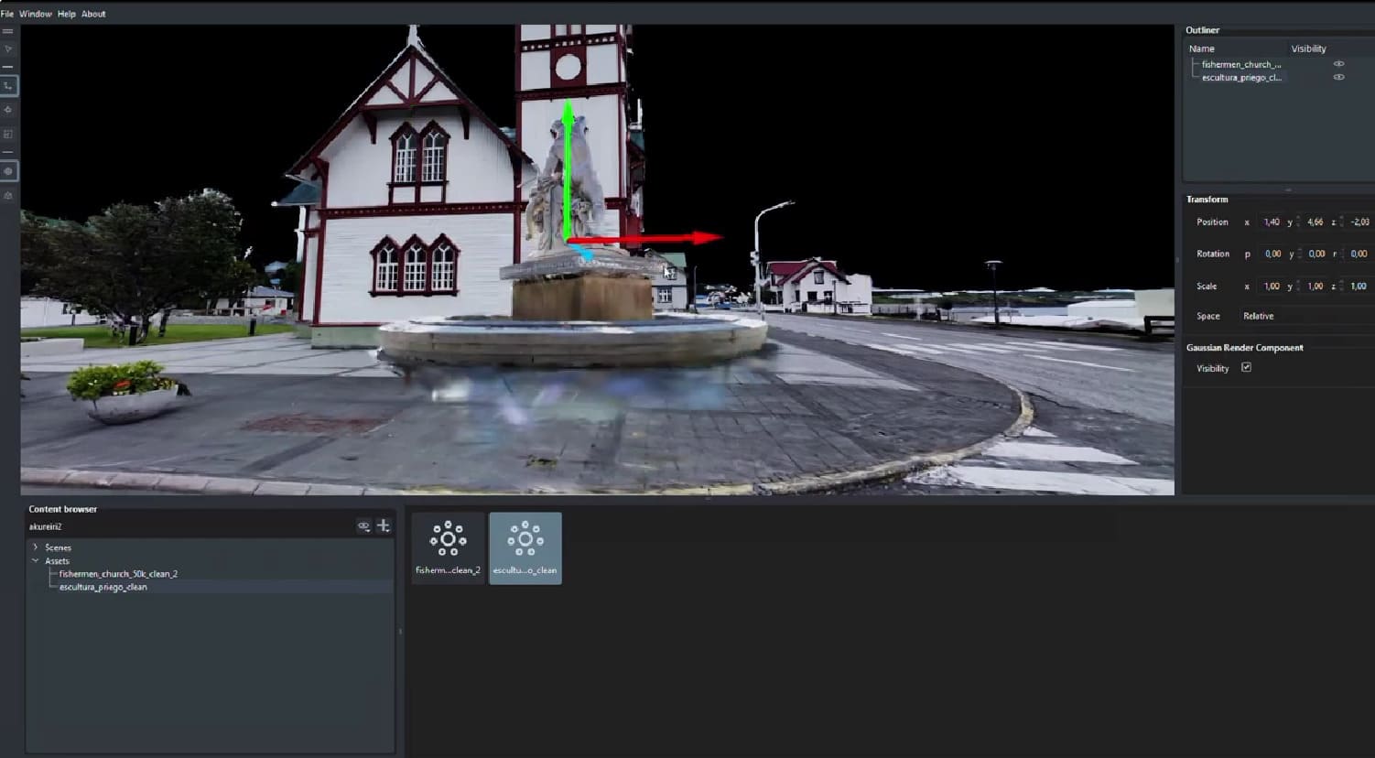The image size is (1375, 758).
Task: Toggle visibility of fishermen_church in Outliner
Action: tap(1338, 64)
